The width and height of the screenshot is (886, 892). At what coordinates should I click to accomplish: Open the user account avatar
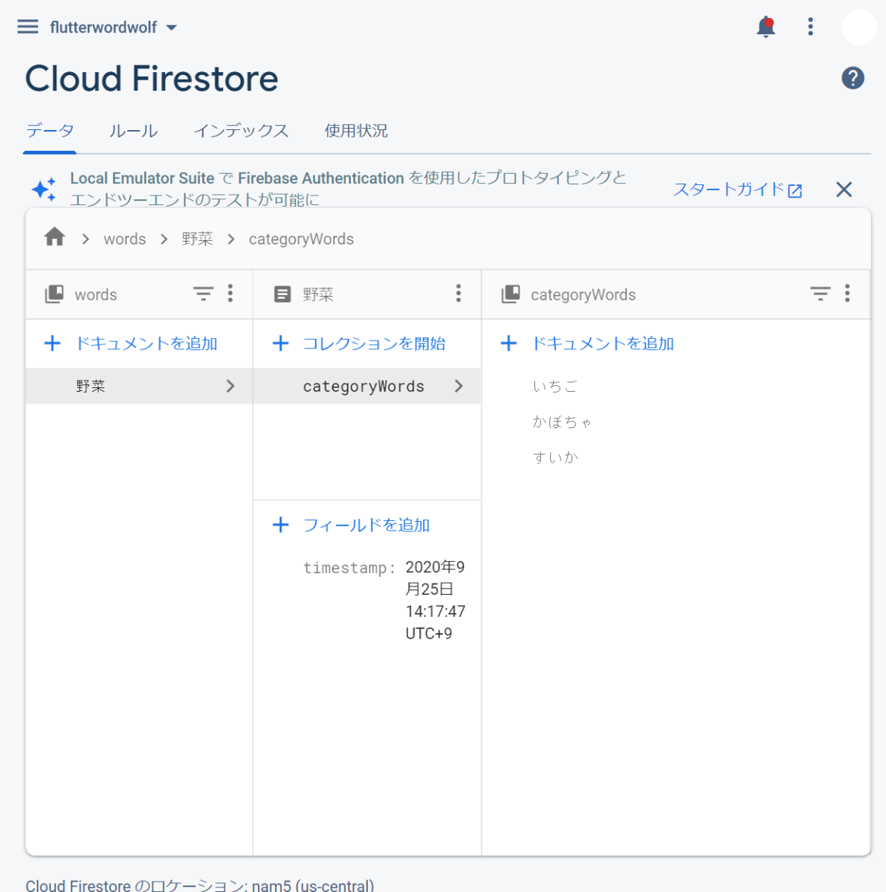[859, 28]
